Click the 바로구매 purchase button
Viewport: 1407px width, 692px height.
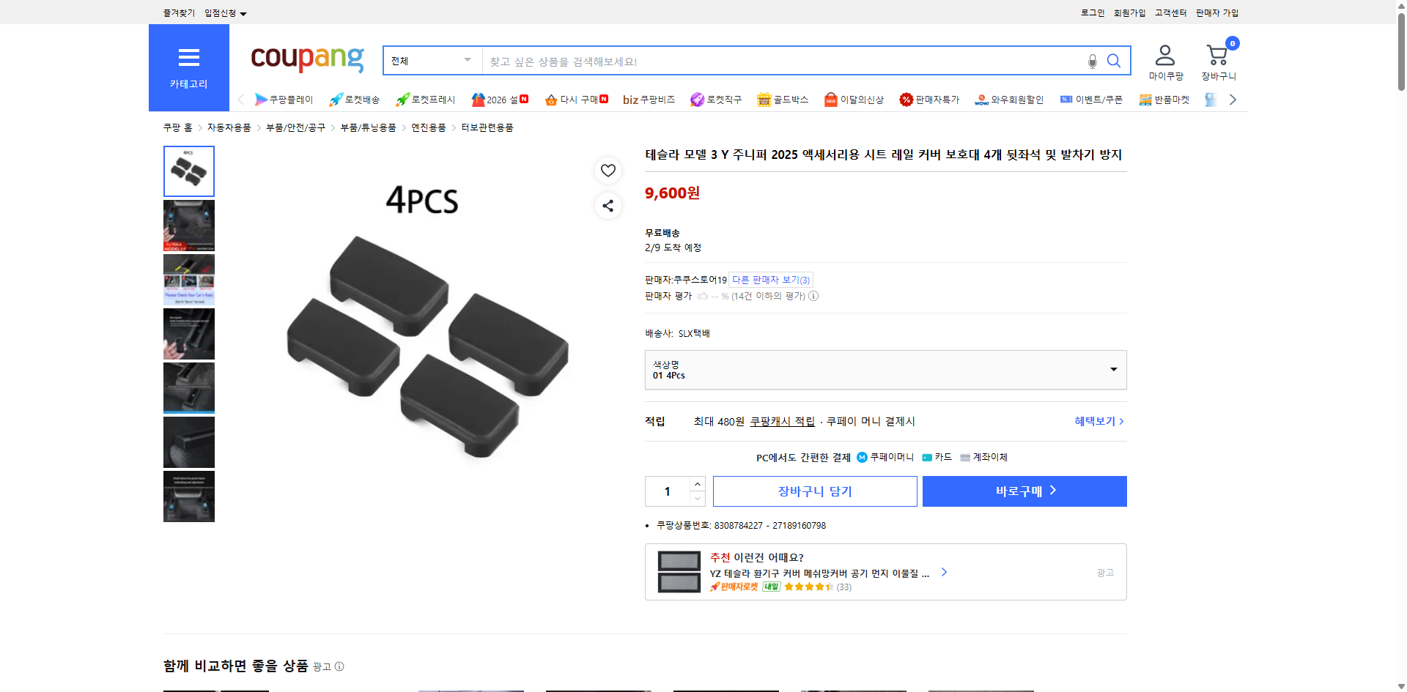click(1024, 491)
